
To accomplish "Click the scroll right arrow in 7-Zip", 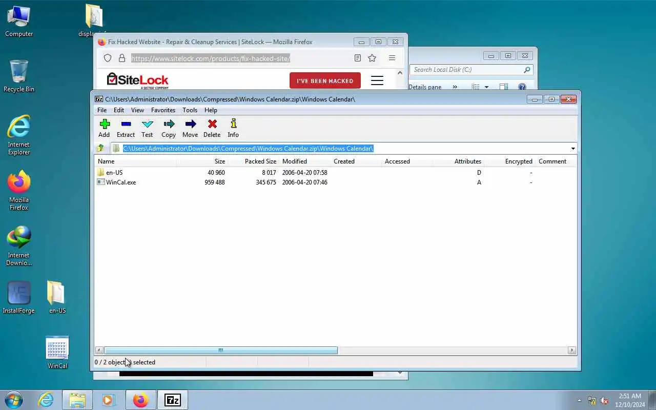I will point(572,351).
